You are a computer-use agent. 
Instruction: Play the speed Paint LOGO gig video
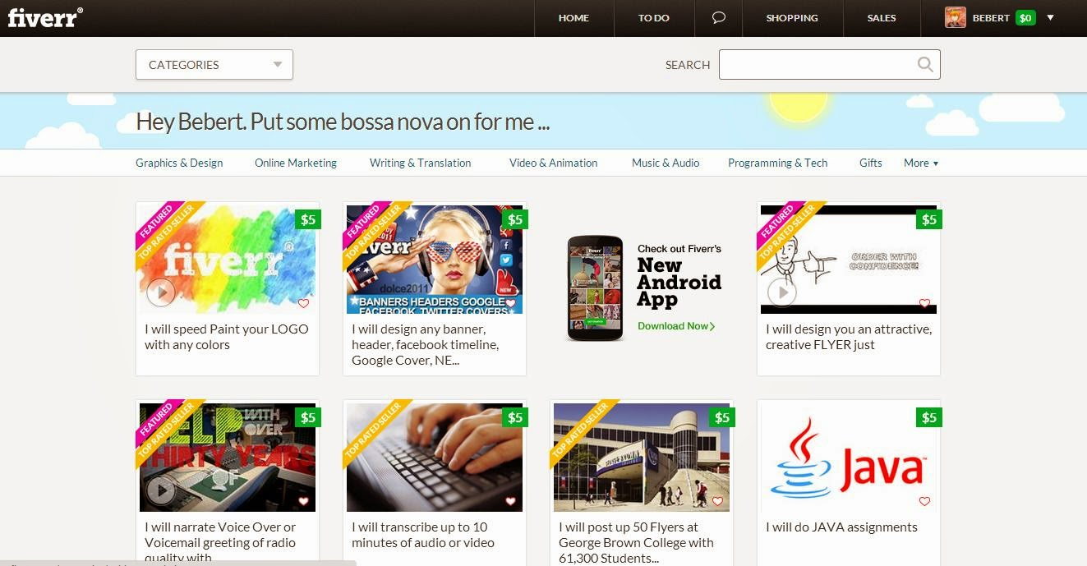160,292
